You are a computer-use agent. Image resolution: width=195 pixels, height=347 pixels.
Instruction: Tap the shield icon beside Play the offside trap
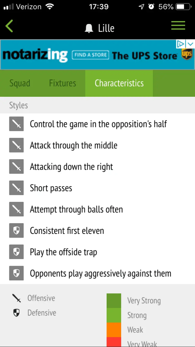click(16, 252)
